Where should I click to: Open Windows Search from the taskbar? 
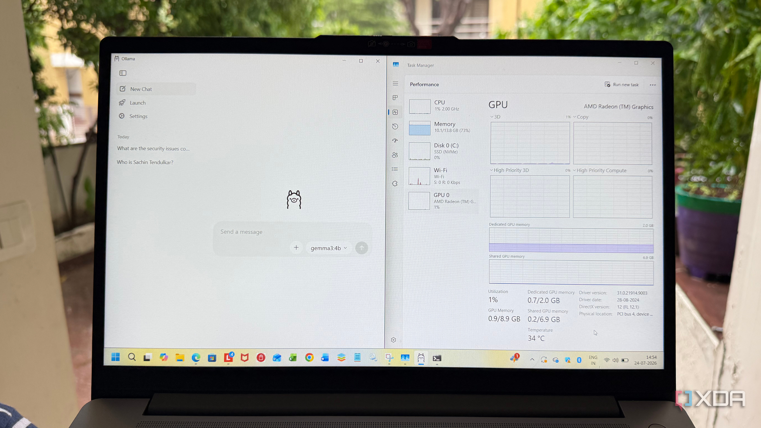click(132, 357)
